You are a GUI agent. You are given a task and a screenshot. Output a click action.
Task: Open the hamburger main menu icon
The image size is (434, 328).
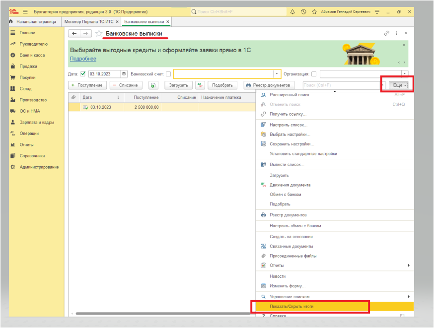coord(25,11)
